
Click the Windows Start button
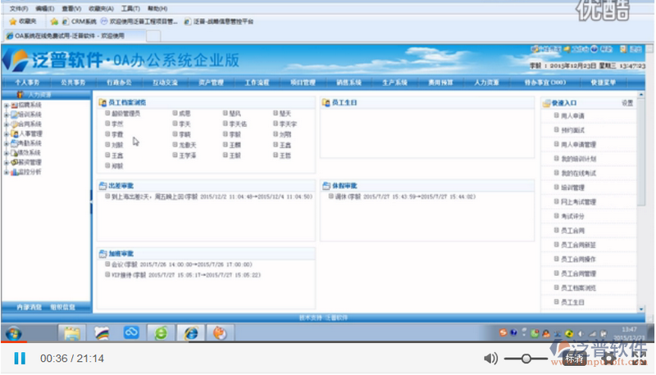(14, 333)
